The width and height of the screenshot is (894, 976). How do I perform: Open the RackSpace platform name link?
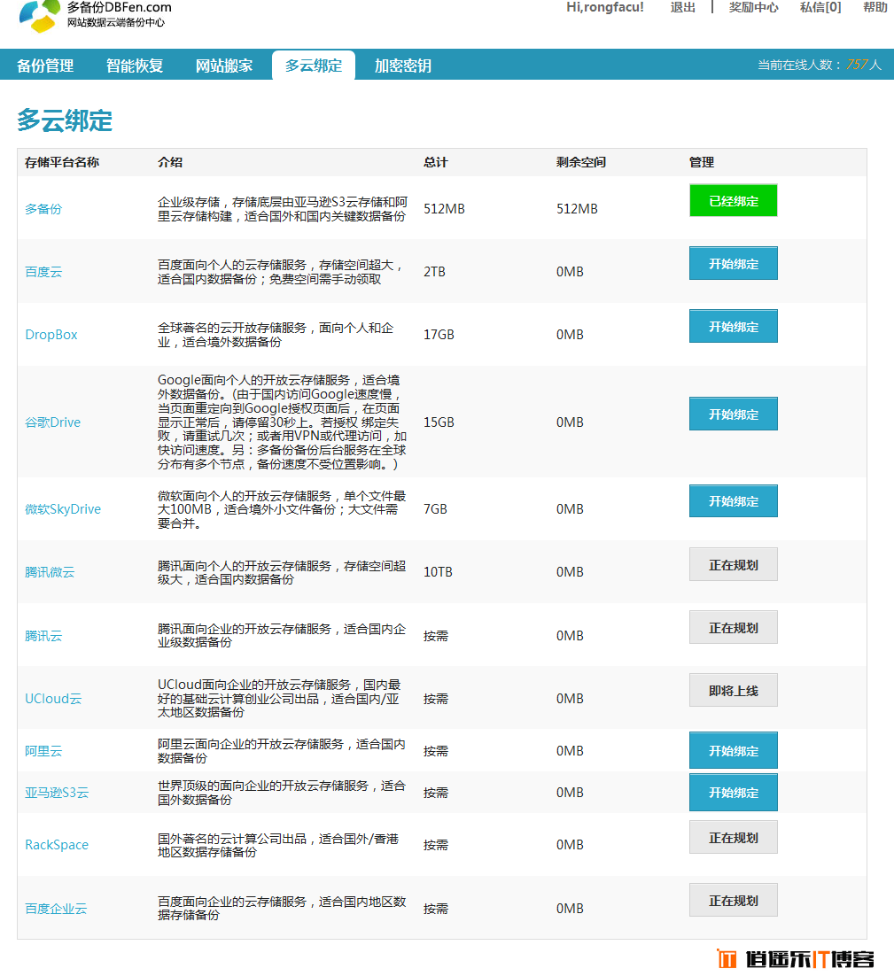[57, 845]
